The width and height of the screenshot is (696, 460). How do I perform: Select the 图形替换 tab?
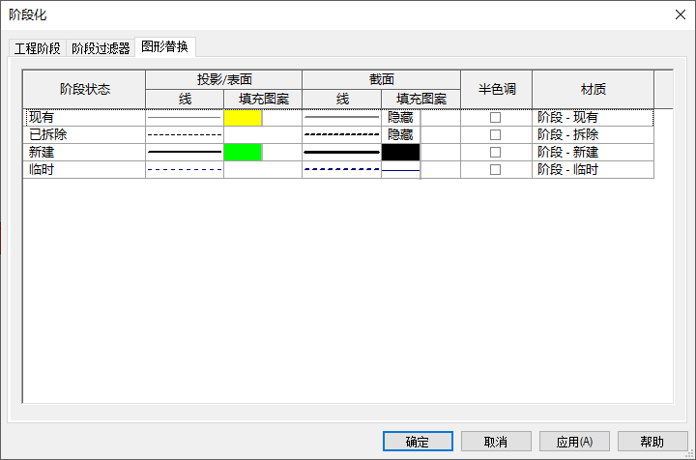[x=164, y=46]
